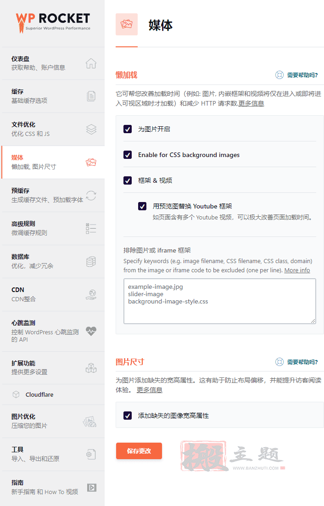Image resolution: width=324 pixels, height=506 pixels.
Task: Open the 数据库 menu item
Action: click(53, 262)
